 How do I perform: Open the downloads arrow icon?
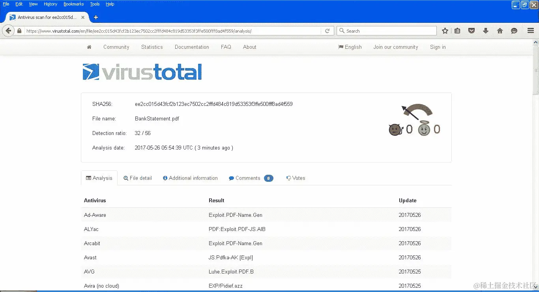pos(486,31)
